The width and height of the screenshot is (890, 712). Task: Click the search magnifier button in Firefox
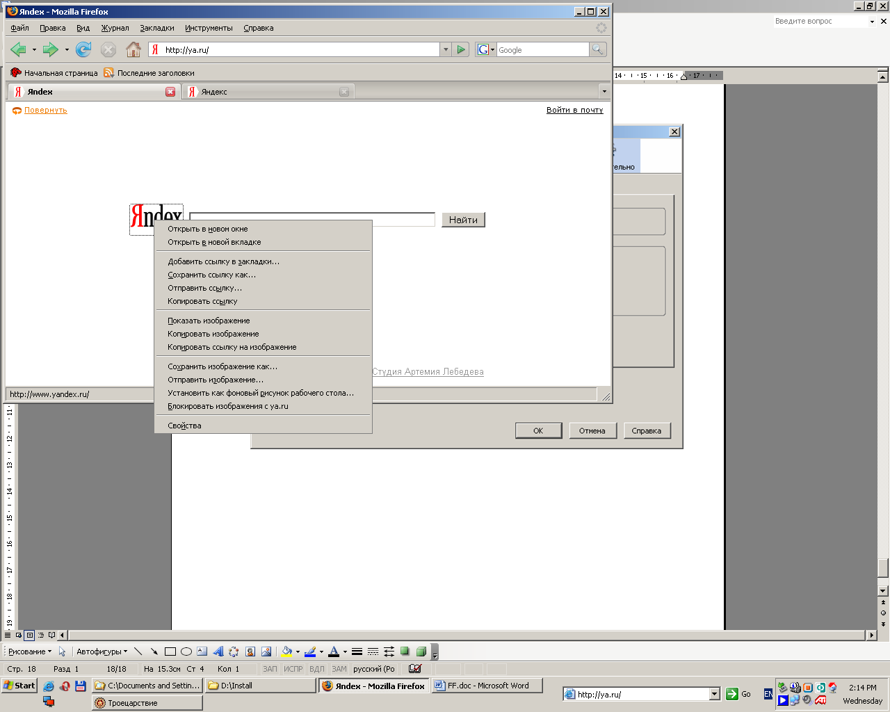click(598, 49)
